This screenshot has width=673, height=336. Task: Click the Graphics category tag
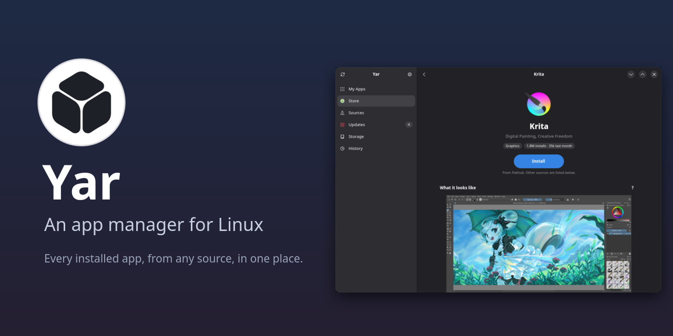pyautogui.click(x=513, y=146)
